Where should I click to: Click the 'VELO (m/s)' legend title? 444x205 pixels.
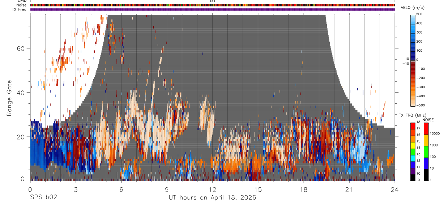413,8
